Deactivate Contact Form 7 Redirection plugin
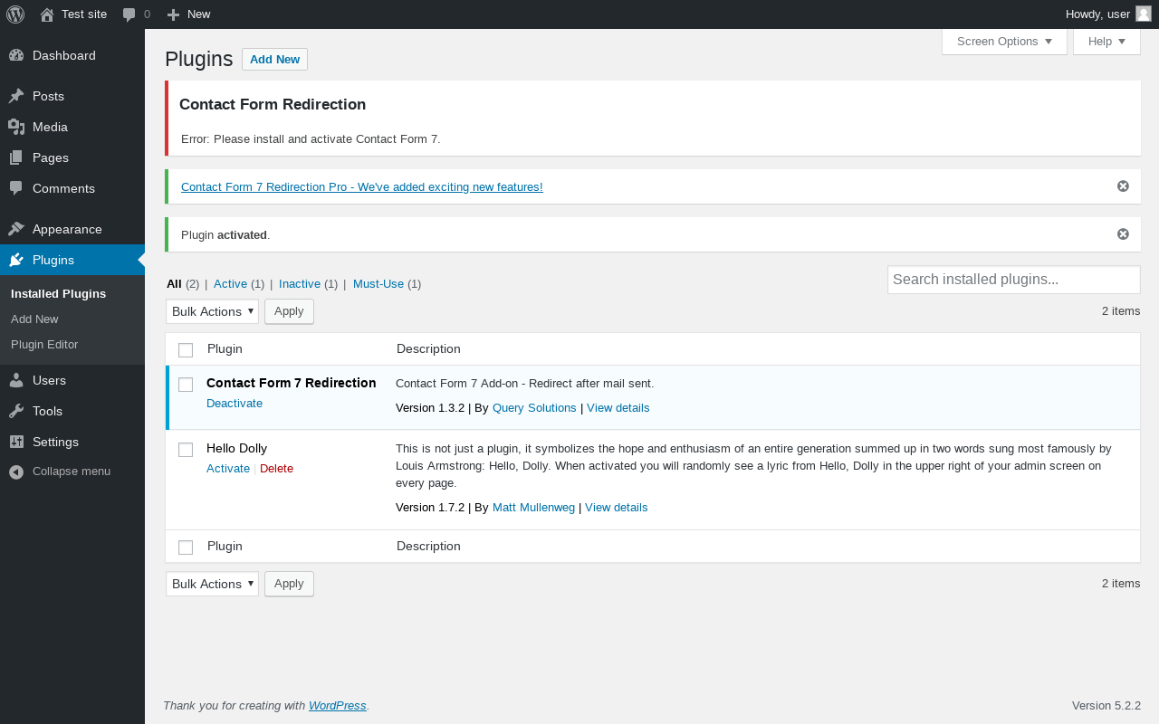Viewport: 1159px width, 724px height. coord(235,404)
